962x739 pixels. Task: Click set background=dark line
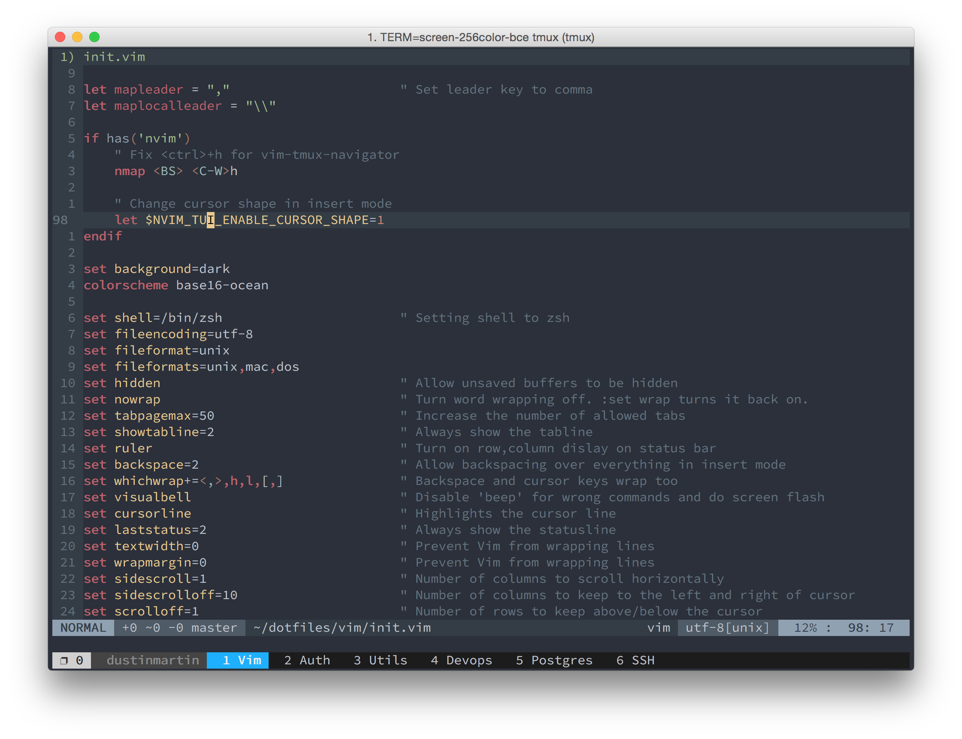[157, 269]
